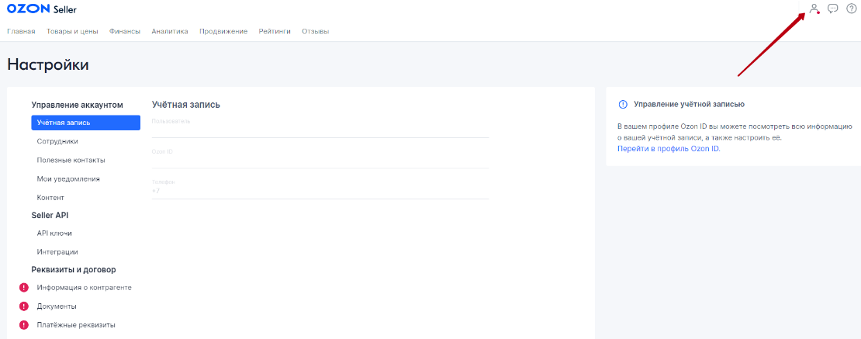Go to the Финансы section
The width and height of the screenshot is (861, 339).
pyautogui.click(x=125, y=32)
